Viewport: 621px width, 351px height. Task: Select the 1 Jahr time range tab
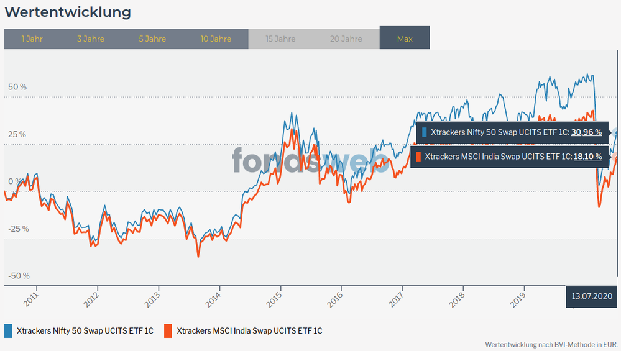click(x=32, y=39)
